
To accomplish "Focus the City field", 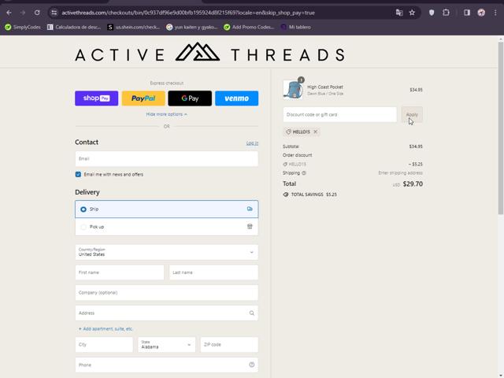I will [104, 345].
